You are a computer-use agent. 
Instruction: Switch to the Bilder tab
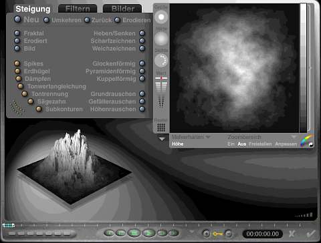tap(122, 9)
